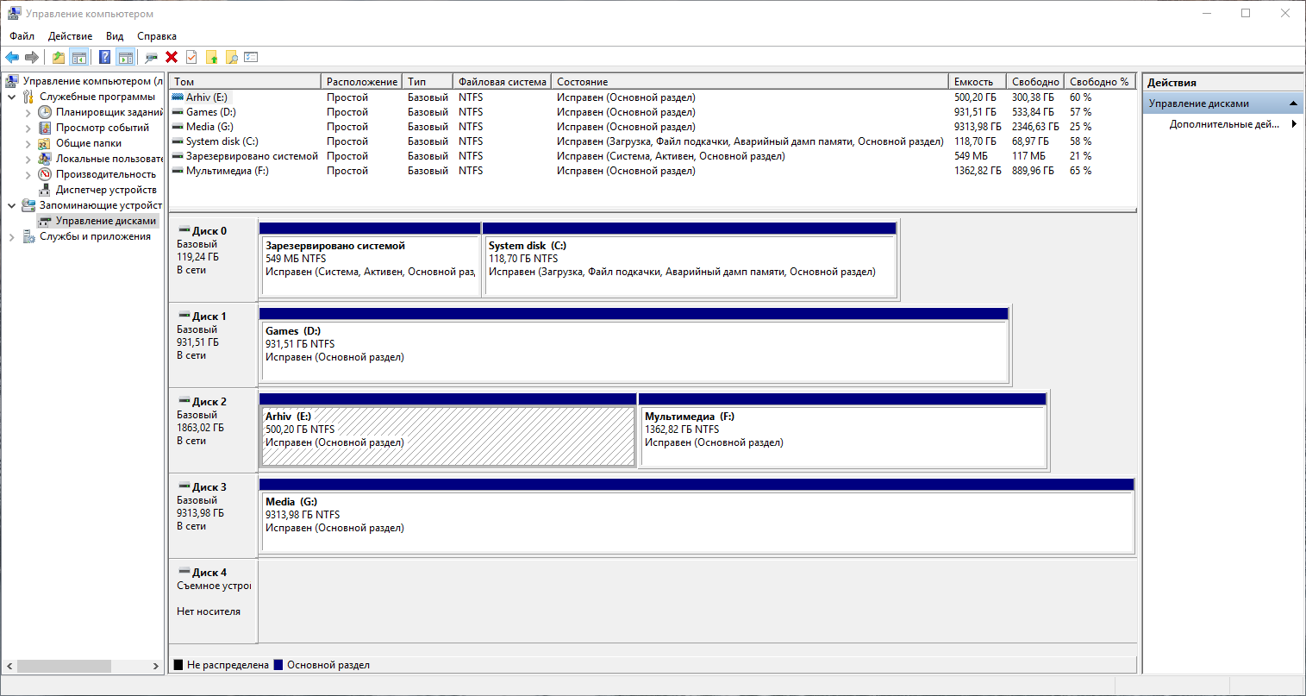This screenshot has height=696, width=1306.
Task: Click the Планировщик заданий clock icon
Action: click(x=45, y=112)
